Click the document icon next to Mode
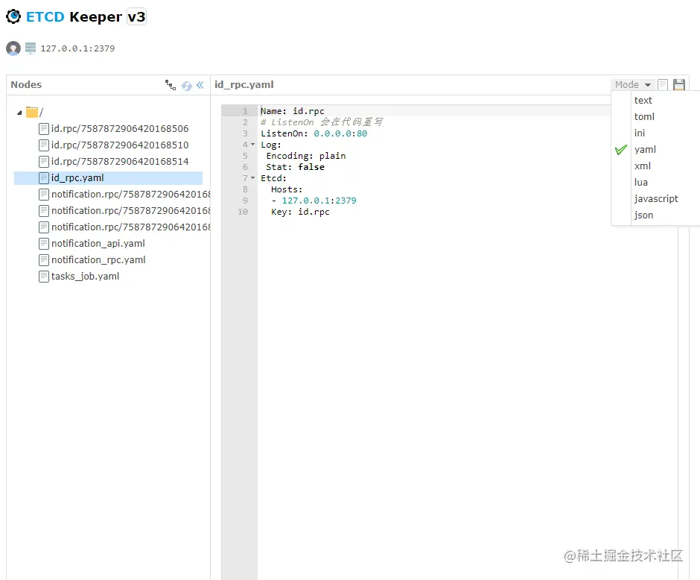 (663, 84)
